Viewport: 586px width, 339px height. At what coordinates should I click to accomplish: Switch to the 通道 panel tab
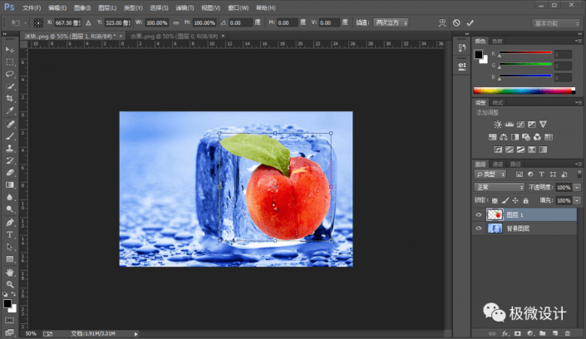[499, 164]
